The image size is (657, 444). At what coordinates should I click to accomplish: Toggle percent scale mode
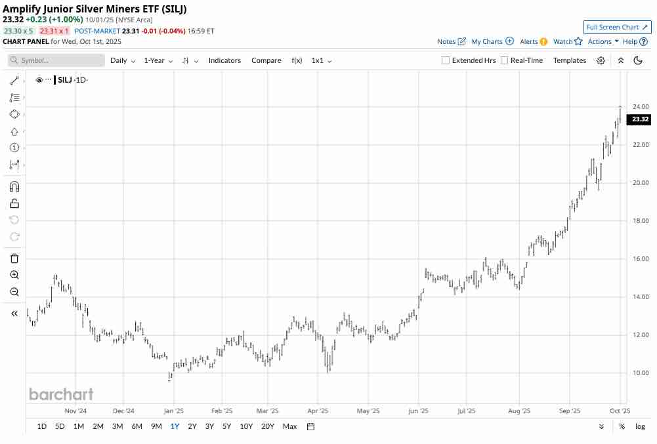622,426
